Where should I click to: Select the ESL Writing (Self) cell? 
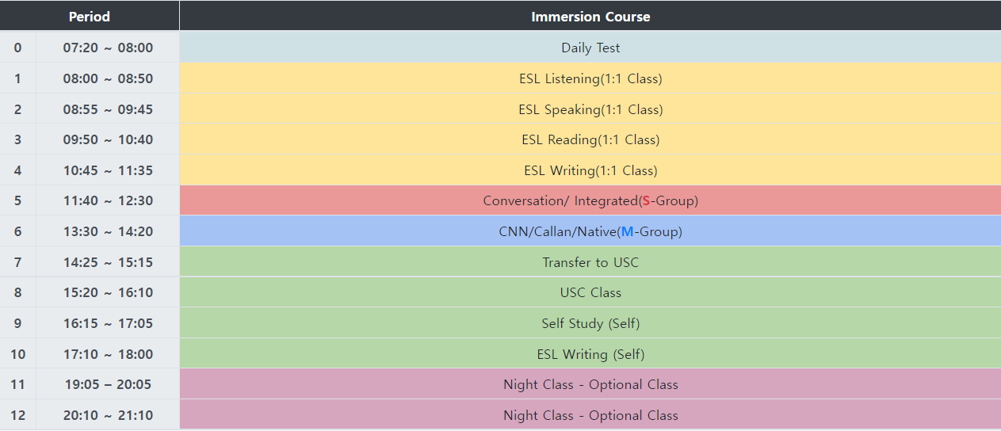(590, 354)
